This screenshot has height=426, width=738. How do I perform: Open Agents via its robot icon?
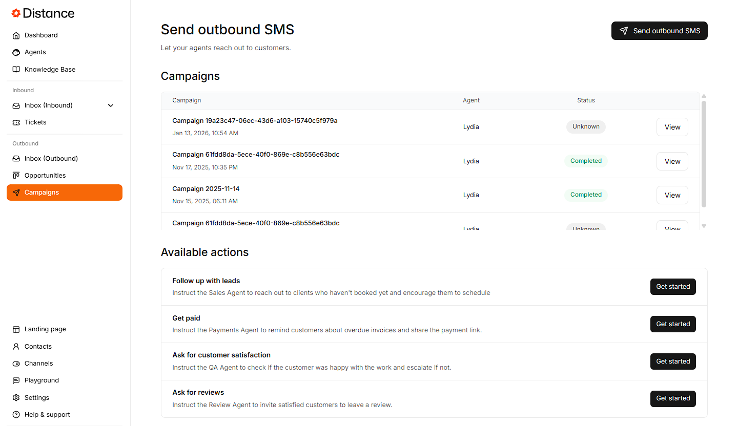[16, 52]
